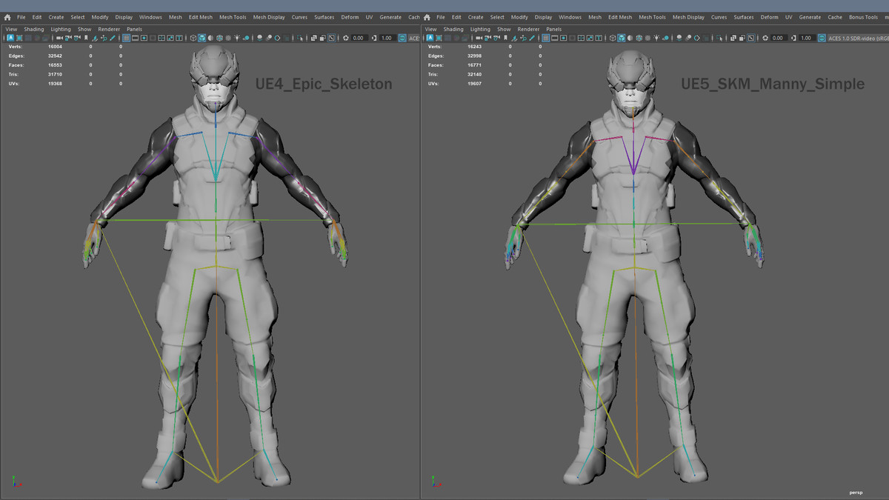Click Lighting in the right viewport menu

point(480,30)
